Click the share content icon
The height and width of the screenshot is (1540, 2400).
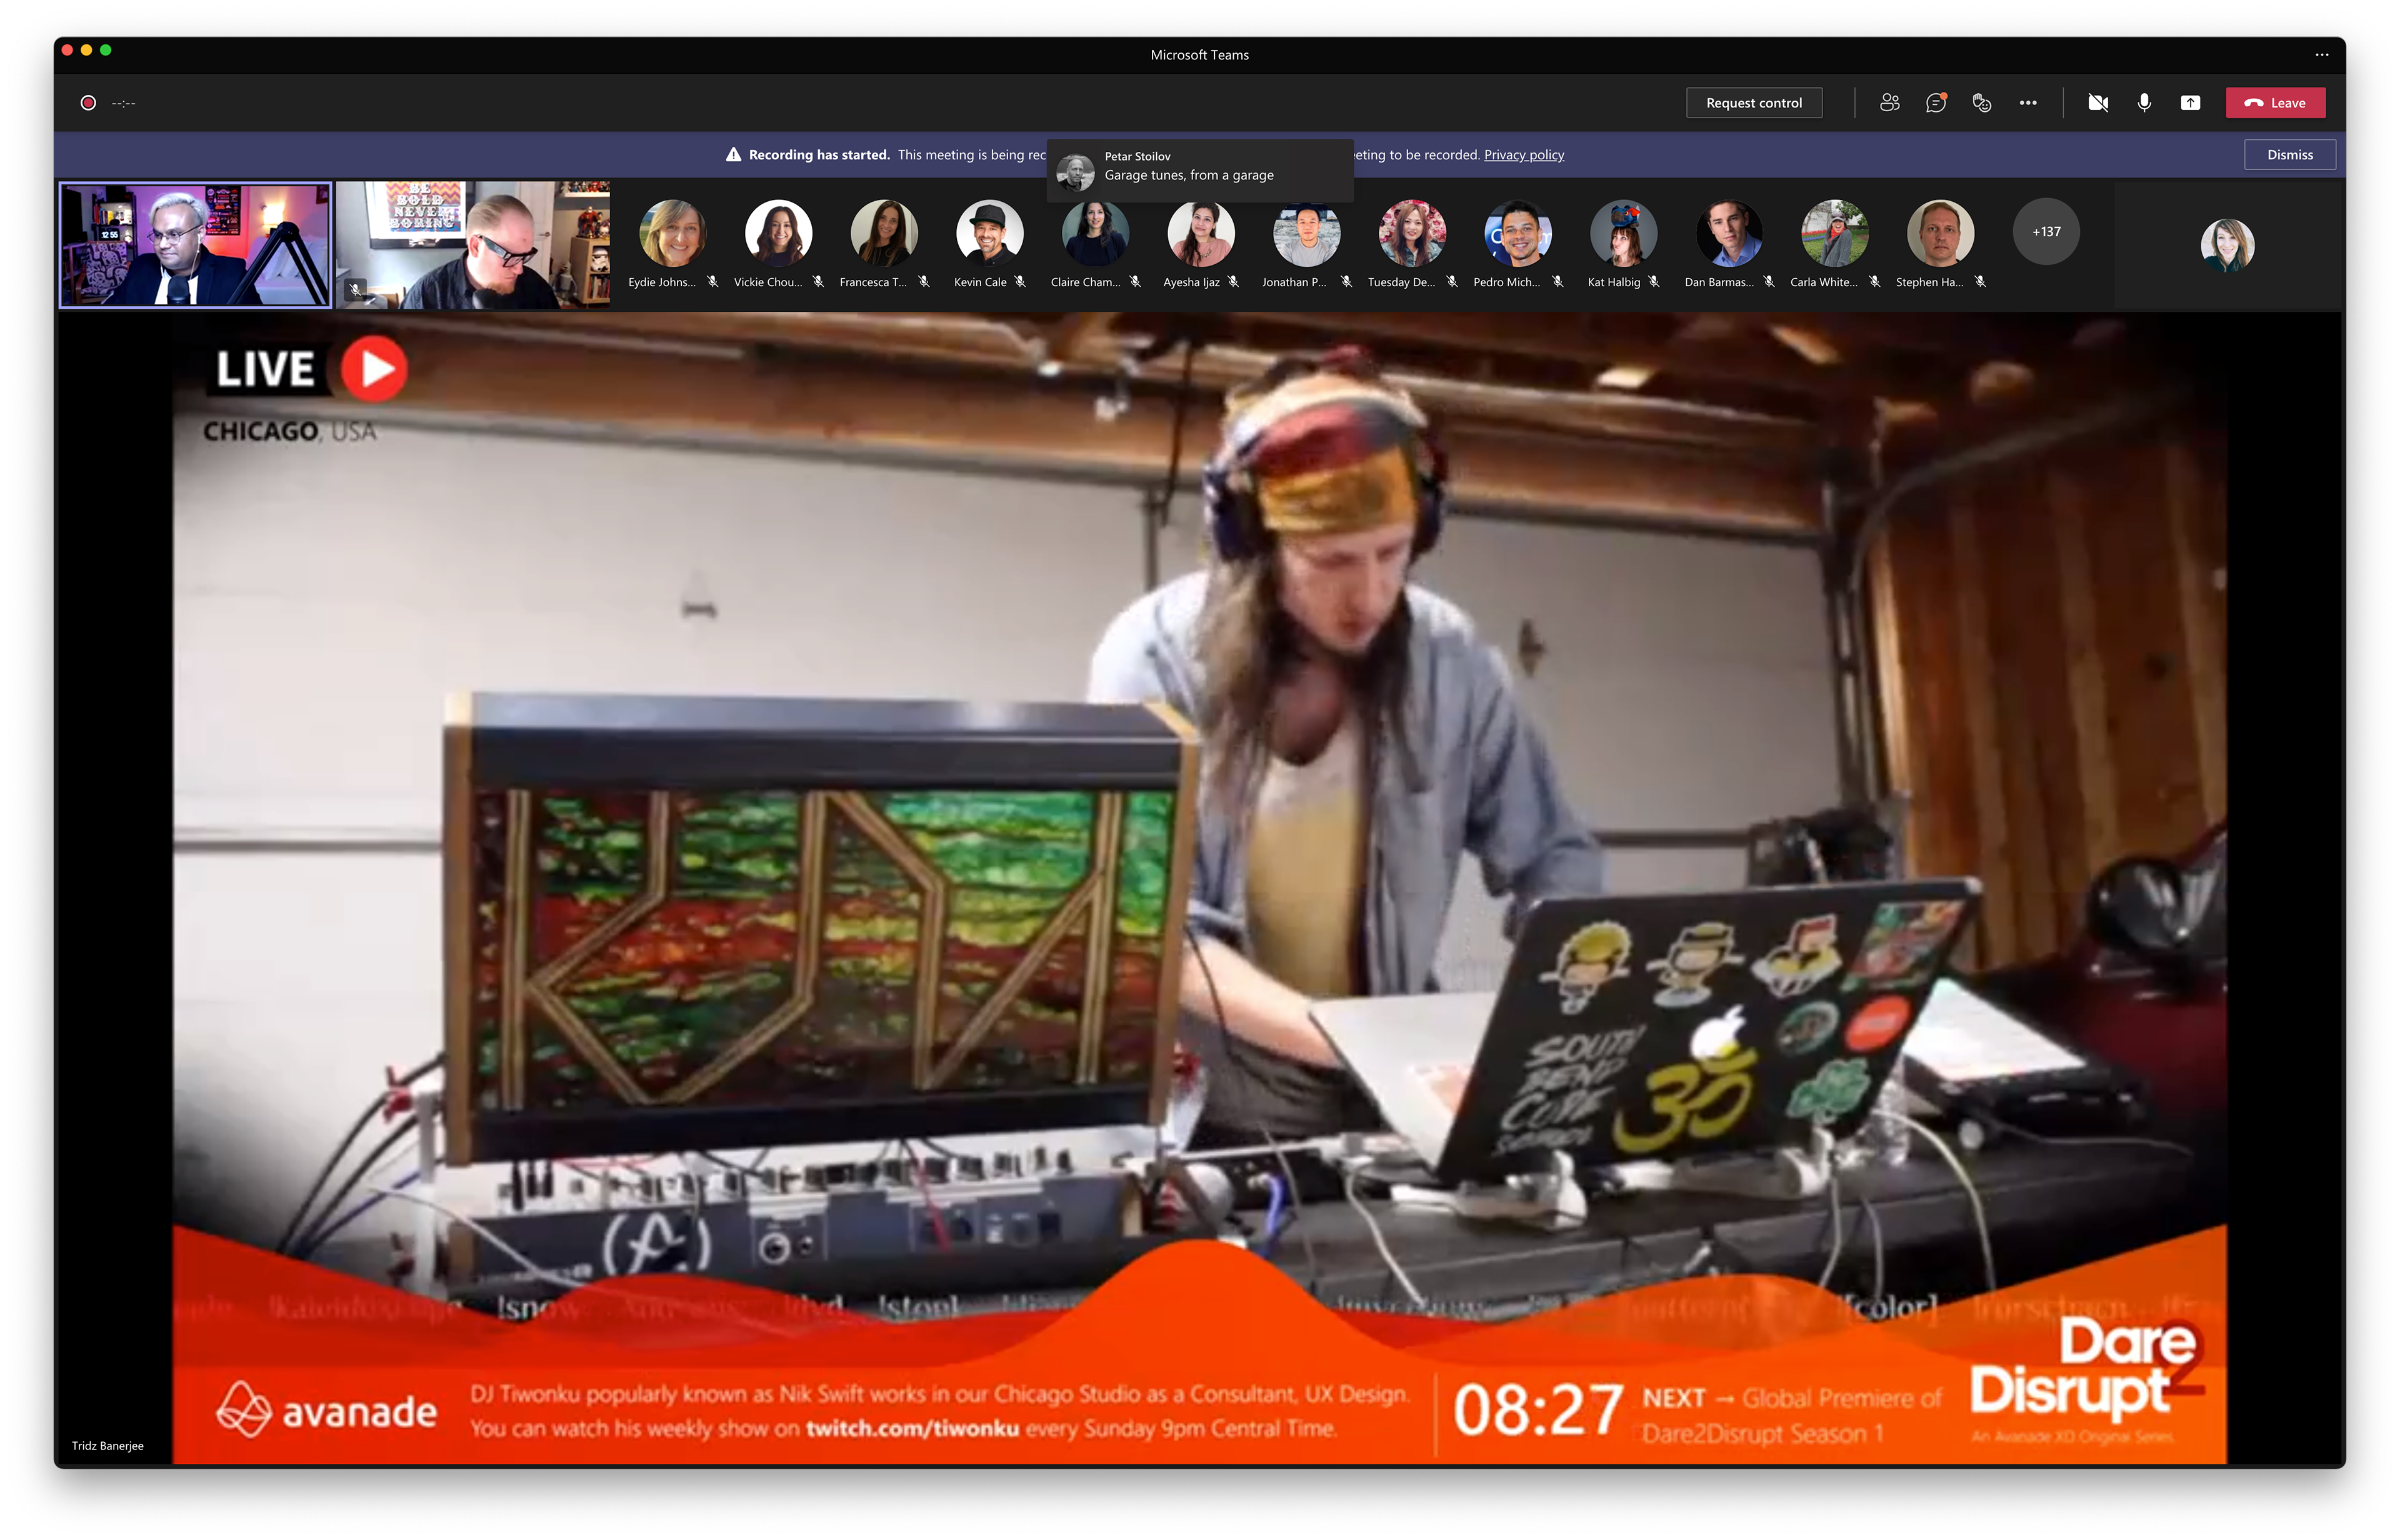(2190, 103)
